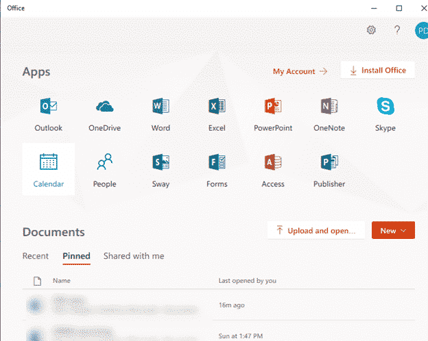Click the help question mark icon

click(397, 29)
